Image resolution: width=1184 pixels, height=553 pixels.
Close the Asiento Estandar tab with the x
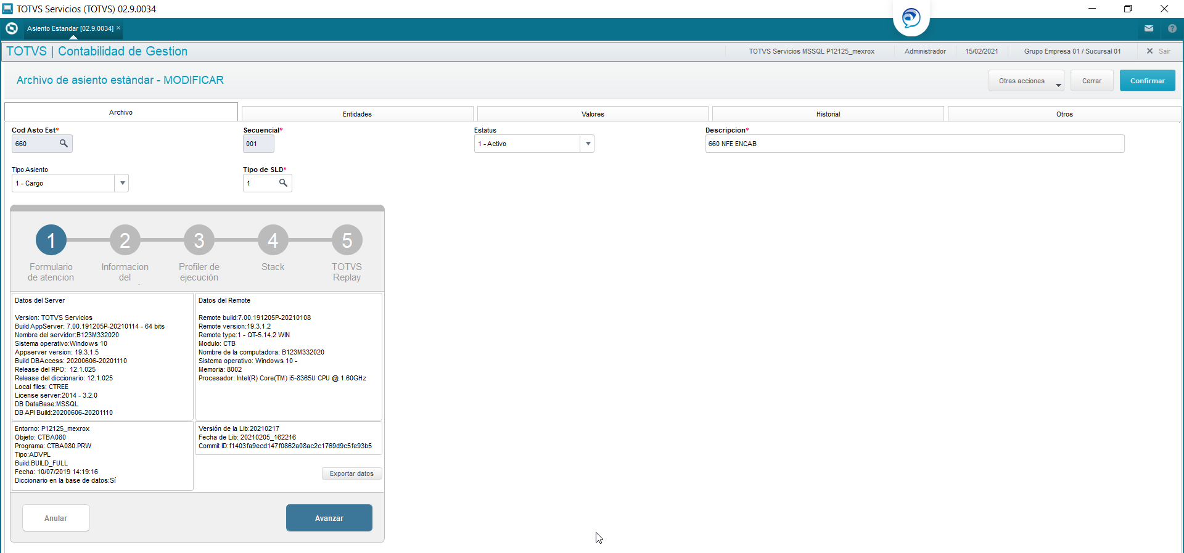(118, 28)
